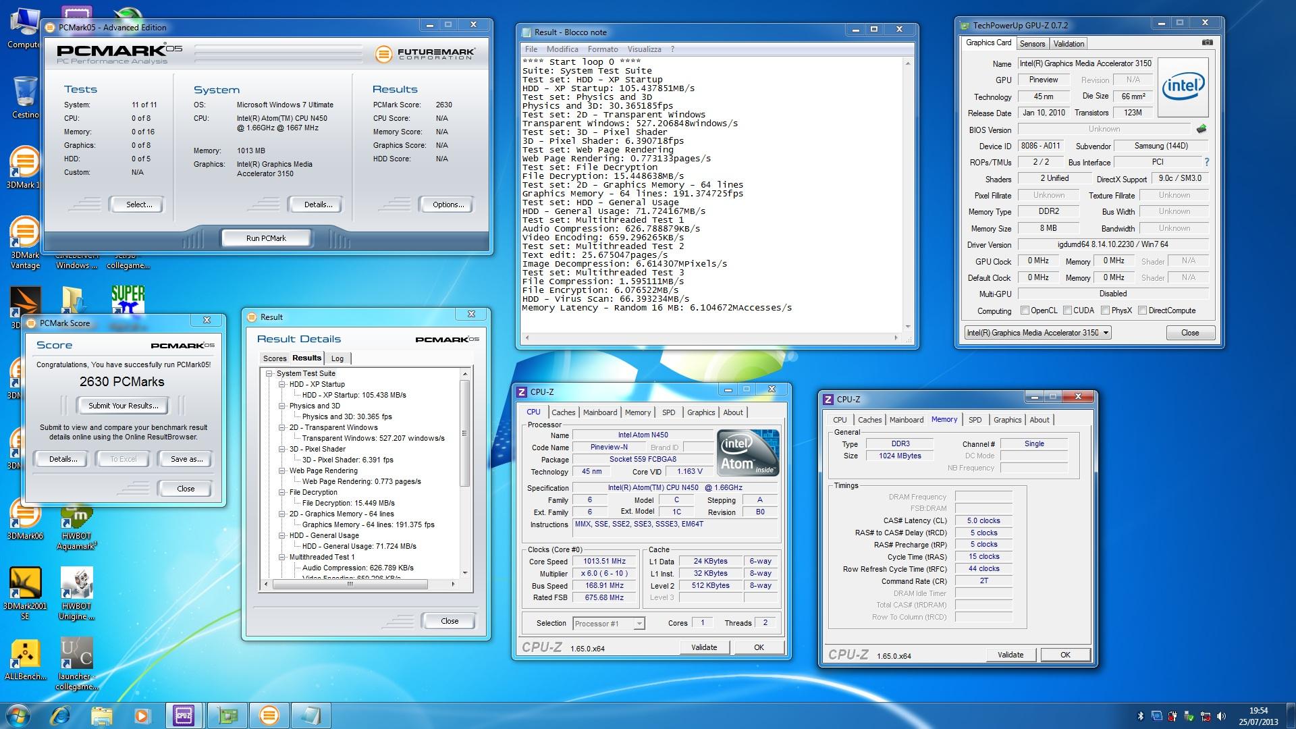
Task: Open Internet Explorer from the taskbar
Action: pos(60,715)
